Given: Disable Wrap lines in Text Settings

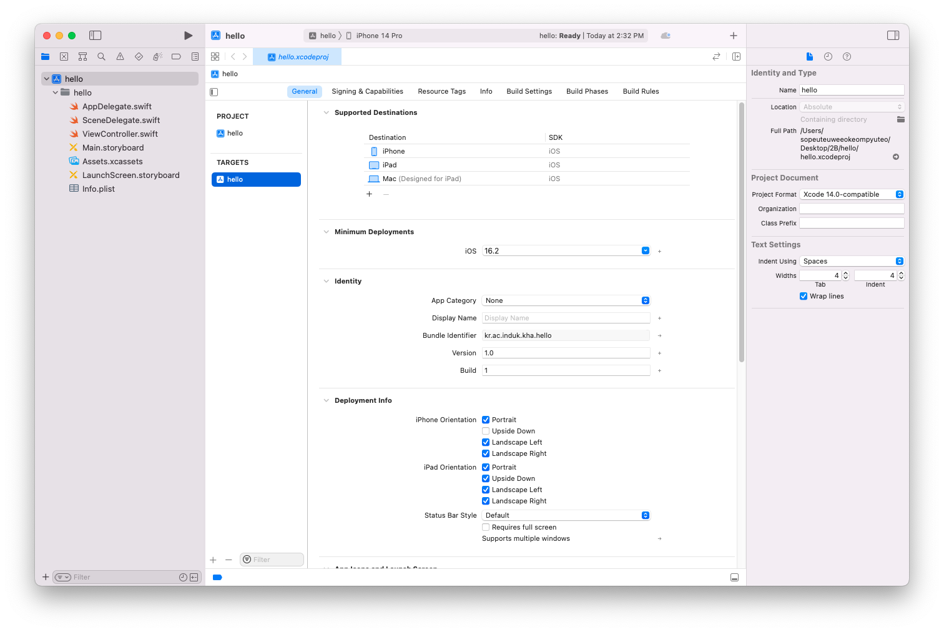Looking at the screenshot, I should (804, 296).
